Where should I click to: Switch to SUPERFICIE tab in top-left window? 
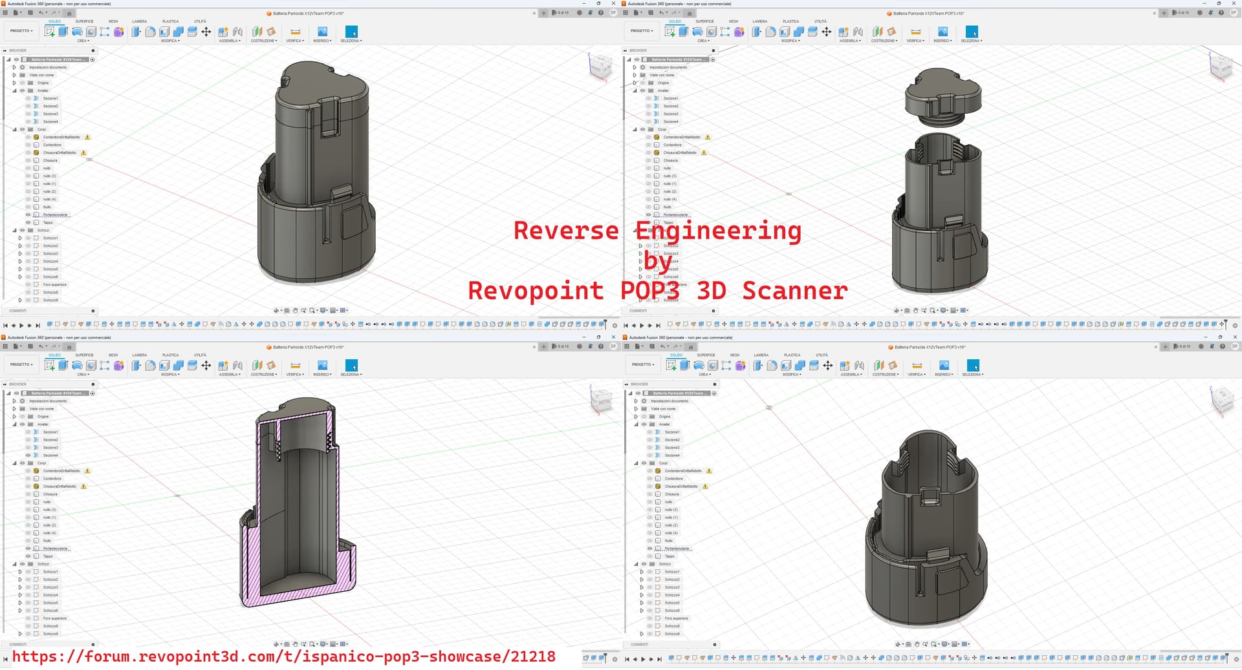[x=84, y=21]
